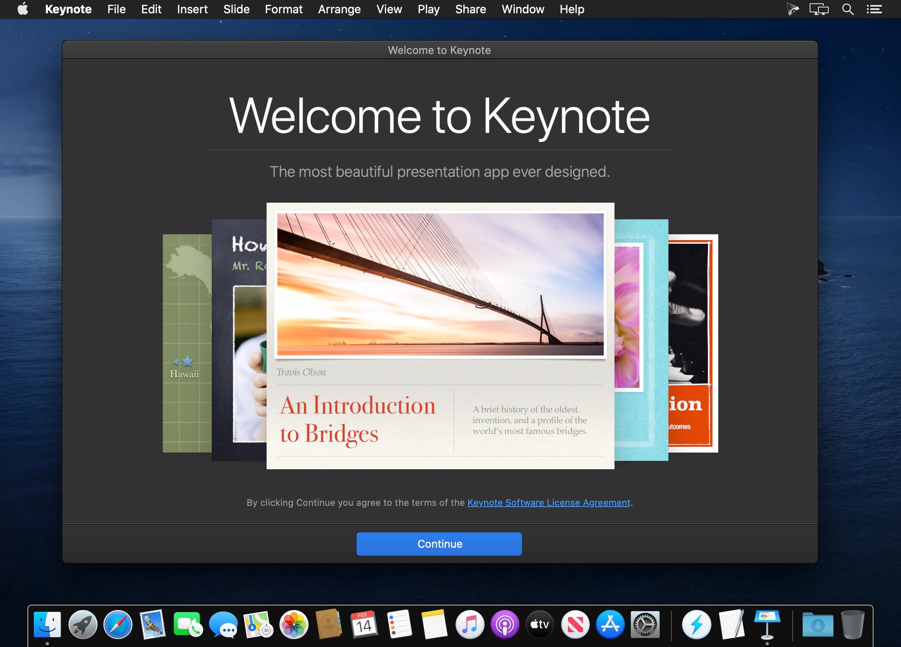Open Photos app from Dock
The image size is (901, 647).
293,625
